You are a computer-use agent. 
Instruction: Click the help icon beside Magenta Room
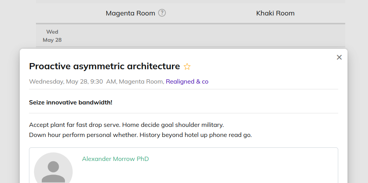click(162, 13)
